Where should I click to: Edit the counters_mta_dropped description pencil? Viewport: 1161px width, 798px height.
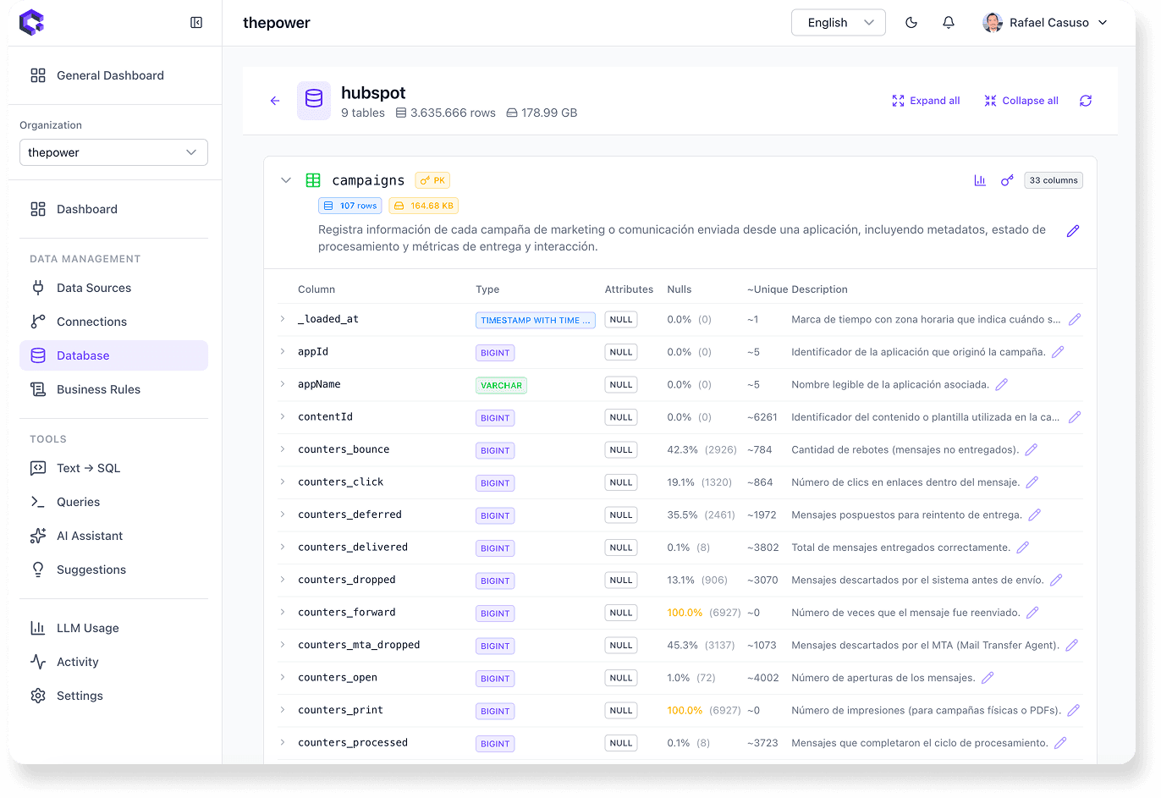1071,646
